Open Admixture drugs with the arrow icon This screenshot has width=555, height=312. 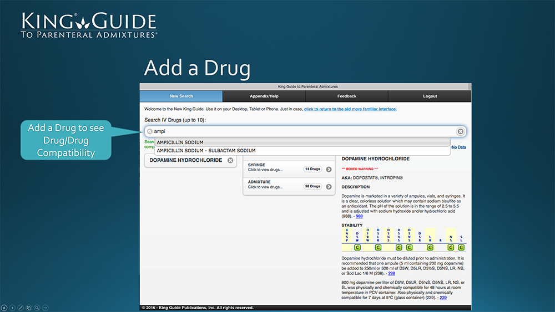point(329,187)
